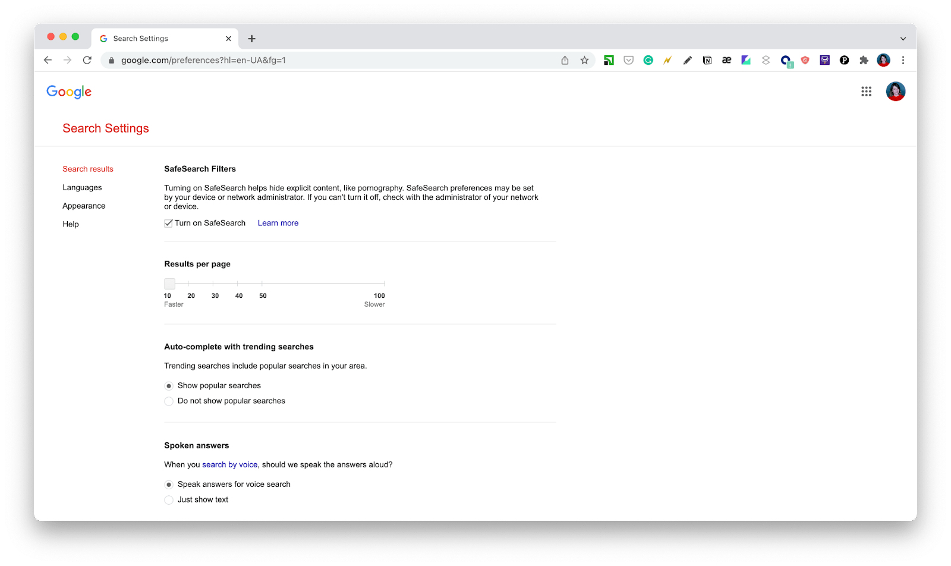Click the tab strip collapse chevron
This screenshot has height=566, width=951.
pyautogui.click(x=903, y=38)
